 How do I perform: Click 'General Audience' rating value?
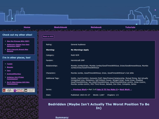(x=78, y=45)
